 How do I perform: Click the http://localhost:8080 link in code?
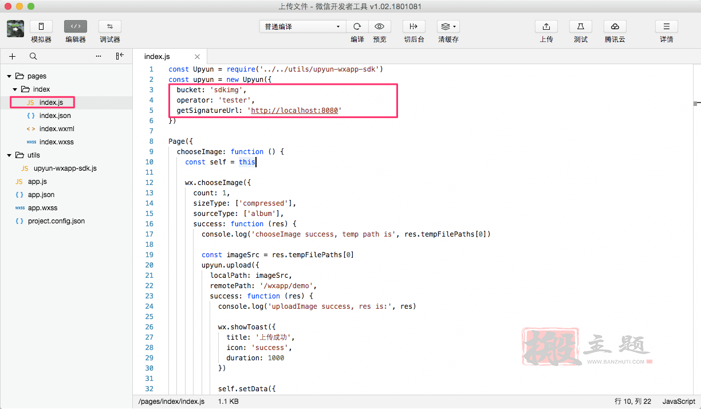294,111
